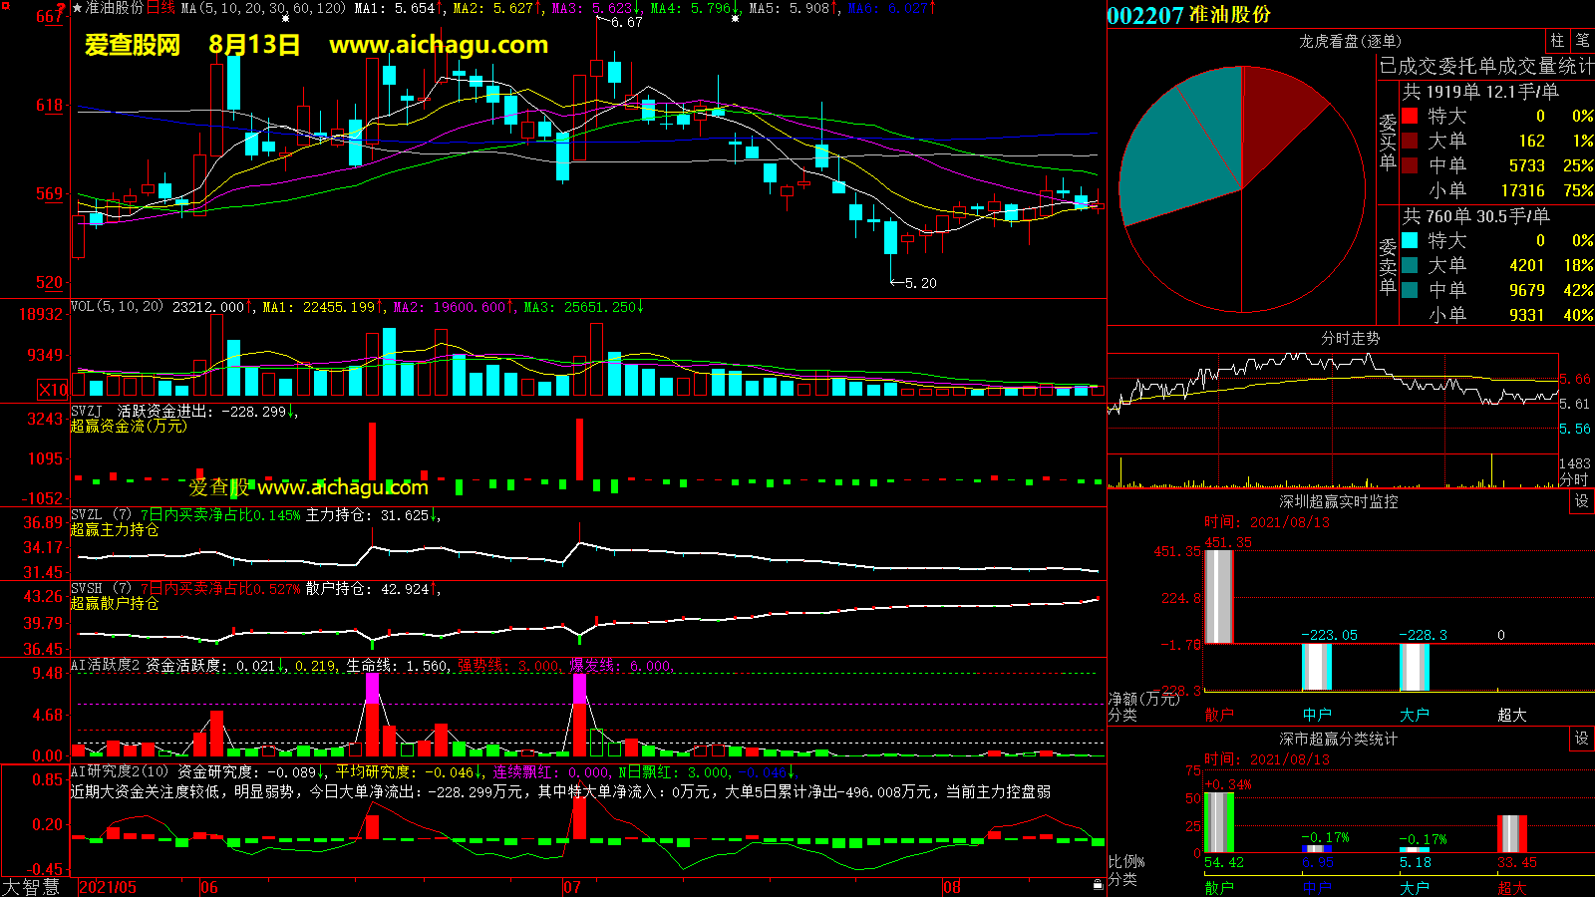
Task: Select the 分时走势 panel title
Action: [x=1350, y=339]
